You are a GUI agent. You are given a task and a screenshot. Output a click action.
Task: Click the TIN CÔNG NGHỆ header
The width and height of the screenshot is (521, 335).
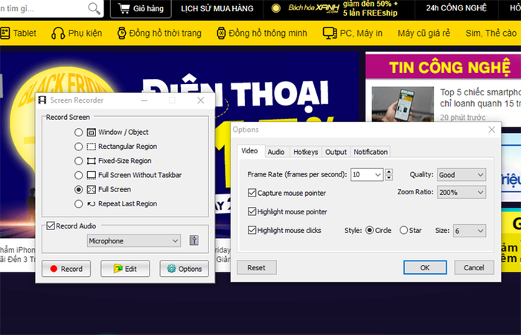pos(450,67)
